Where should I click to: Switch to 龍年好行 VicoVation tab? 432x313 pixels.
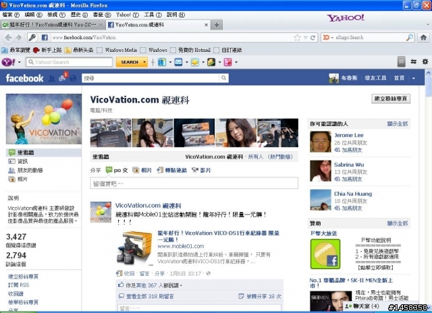point(53,25)
